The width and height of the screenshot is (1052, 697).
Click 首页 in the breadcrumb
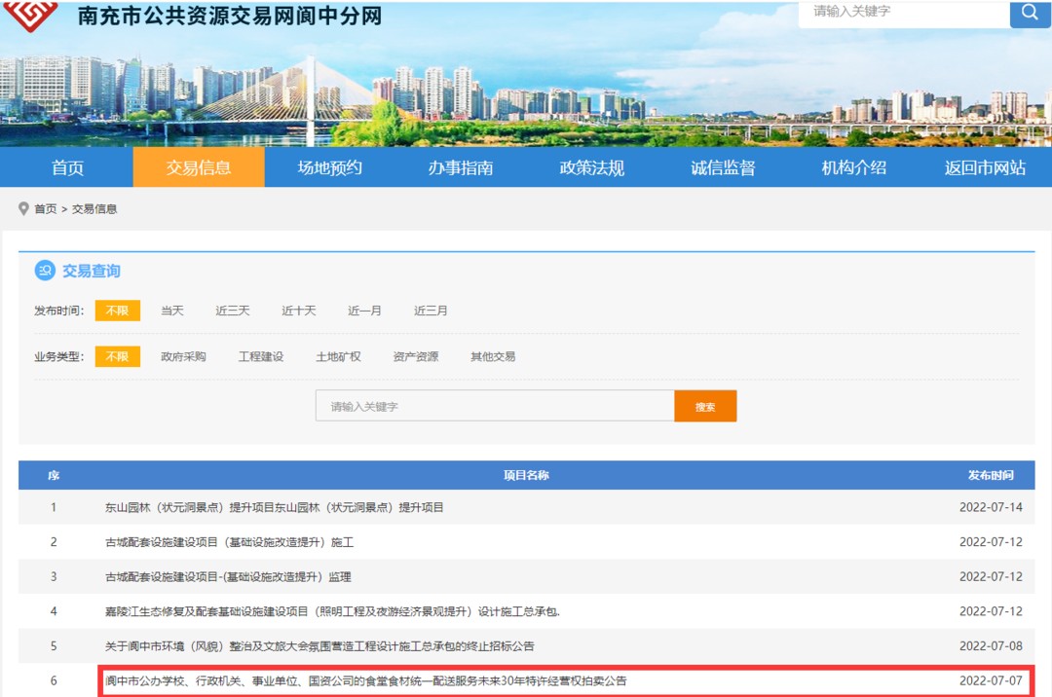[46, 209]
